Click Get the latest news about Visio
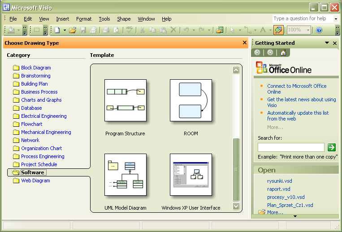Viewport: 342px width, 232px height. 301,103
